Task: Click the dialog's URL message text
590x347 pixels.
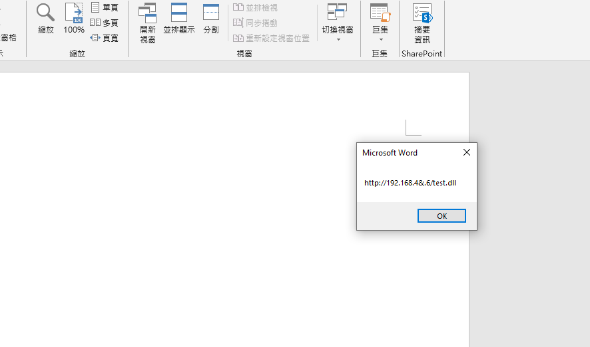Action: click(410, 183)
